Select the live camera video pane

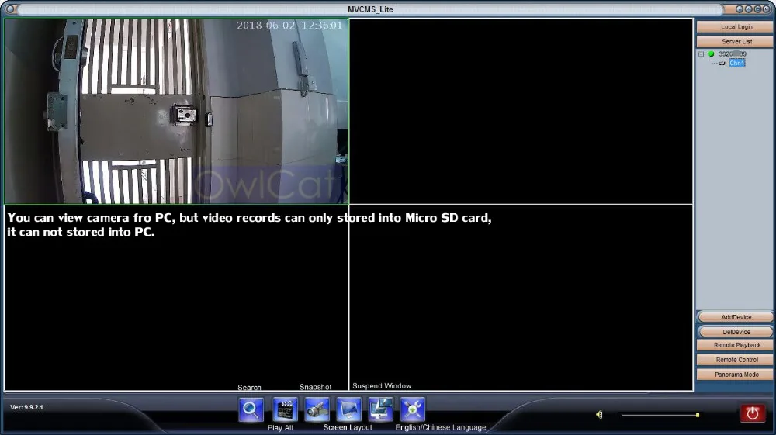click(x=176, y=111)
